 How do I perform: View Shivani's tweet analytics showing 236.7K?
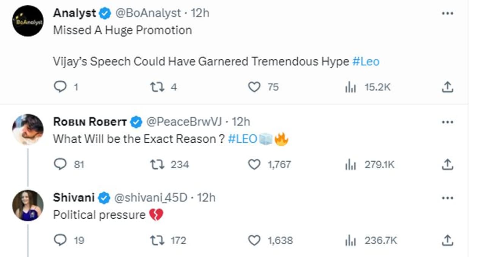tap(349, 240)
